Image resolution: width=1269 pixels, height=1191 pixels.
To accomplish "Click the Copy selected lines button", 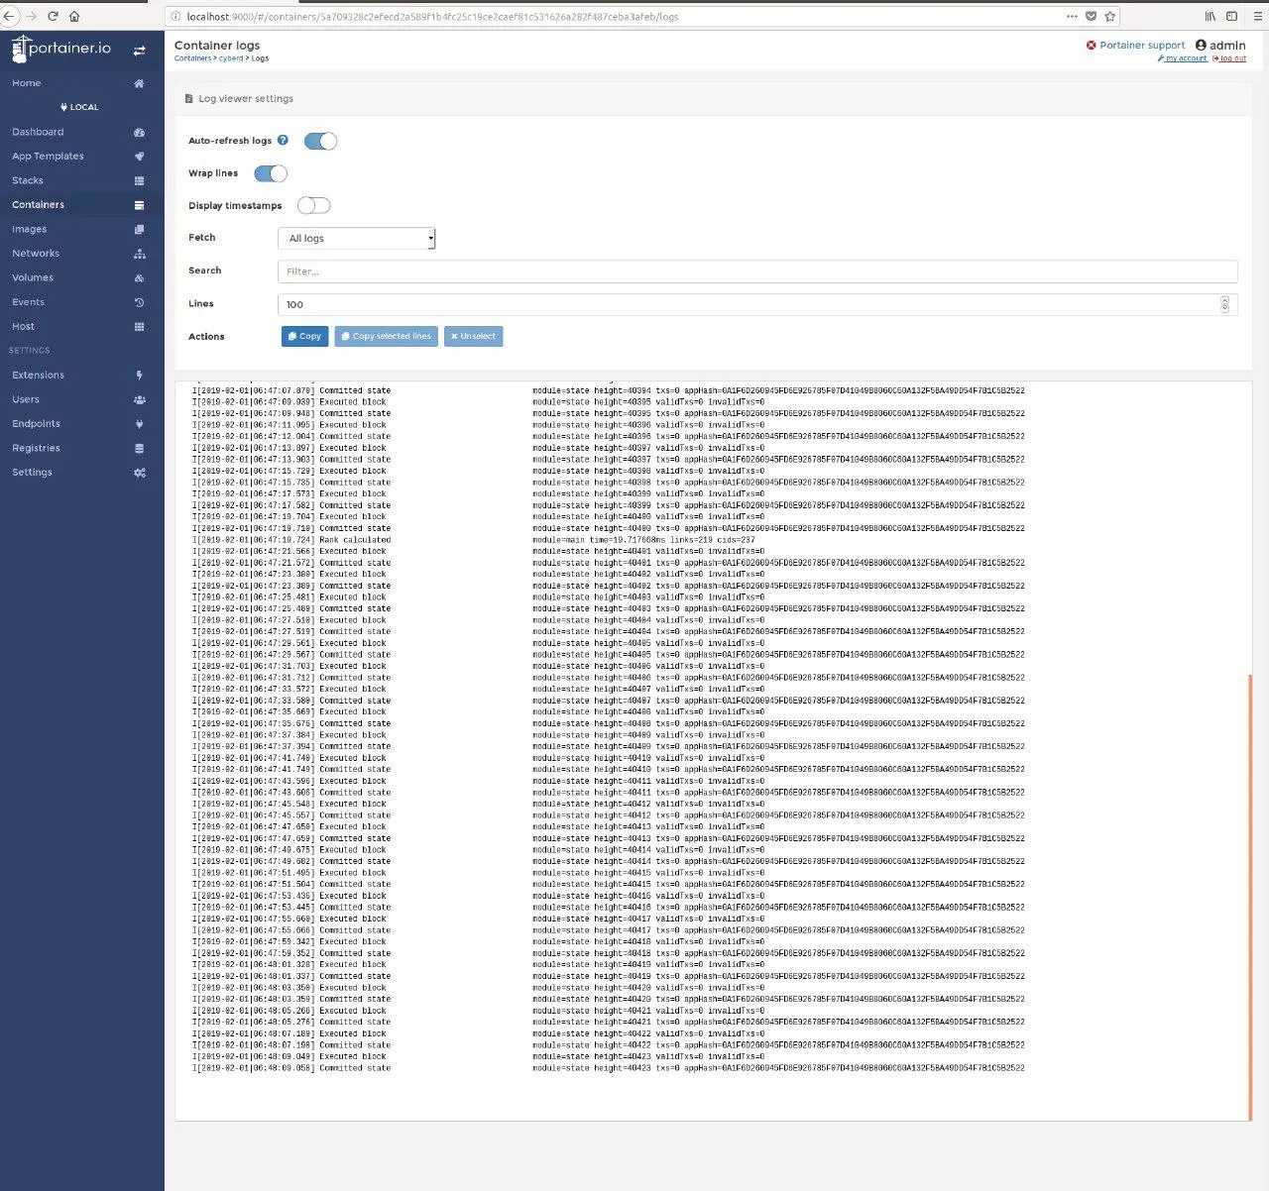I will click(386, 337).
